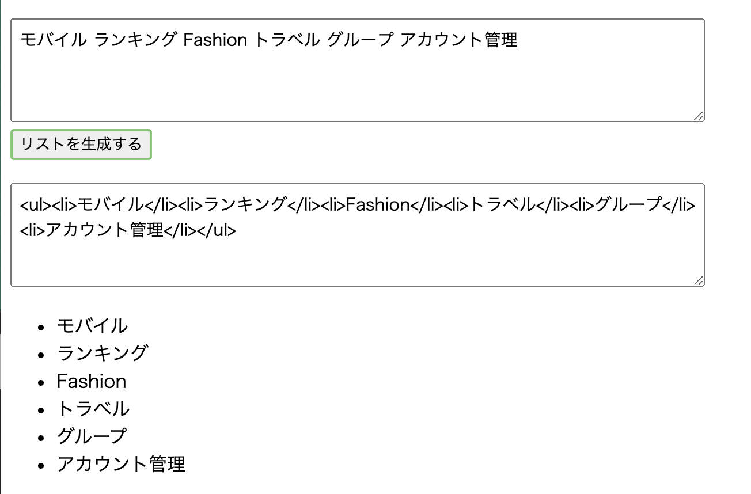Place the cursor on グループ in the top textarea
The height and width of the screenshot is (494, 751).
coord(359,40)
